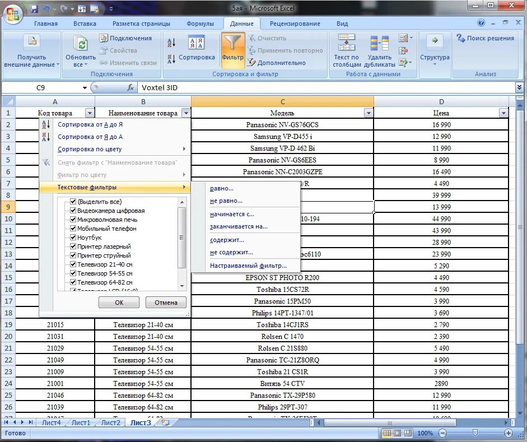
Task: Open the Формулы ribbon tab
Action: point(200,24)
